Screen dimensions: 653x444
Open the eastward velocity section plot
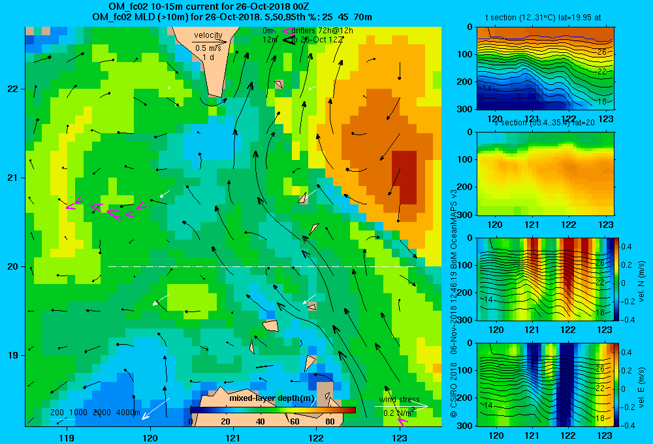coord(545,385)
